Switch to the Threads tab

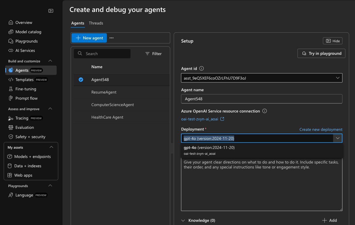[x=96, y=23]
